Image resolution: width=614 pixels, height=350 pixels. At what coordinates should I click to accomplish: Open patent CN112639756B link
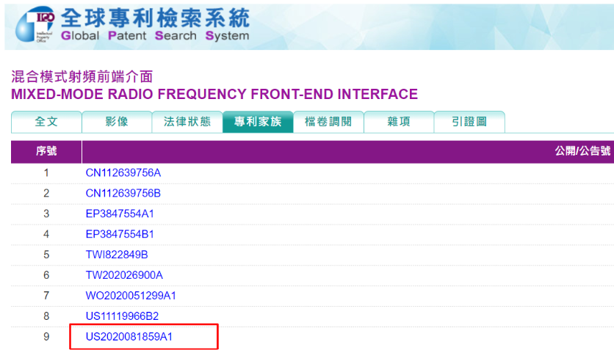click(x=123, y=193)
